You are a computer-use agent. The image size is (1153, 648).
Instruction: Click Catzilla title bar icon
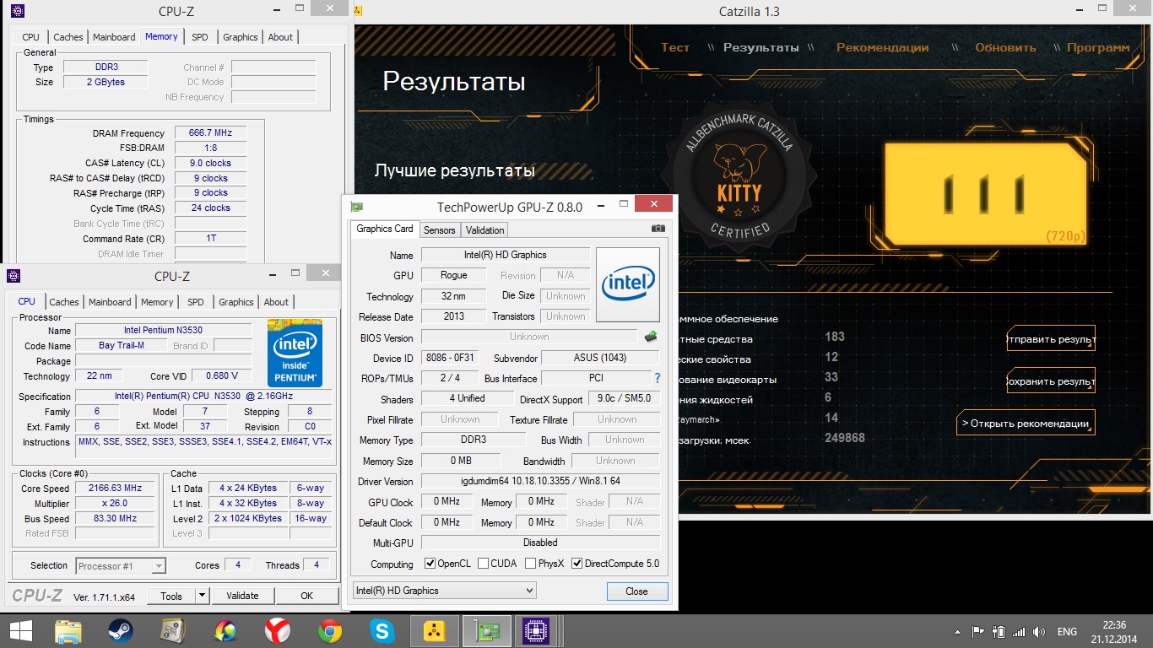(x=358, y=11)
